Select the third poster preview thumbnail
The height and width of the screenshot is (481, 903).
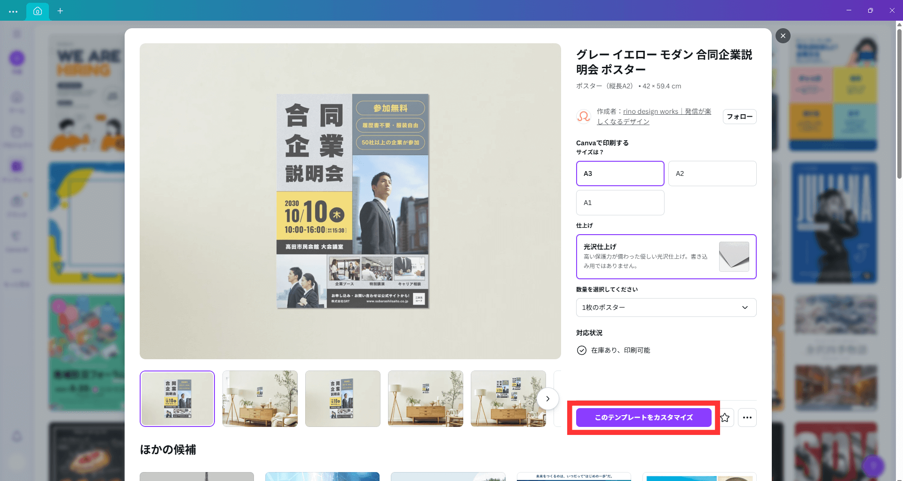[x=343, y=399]
